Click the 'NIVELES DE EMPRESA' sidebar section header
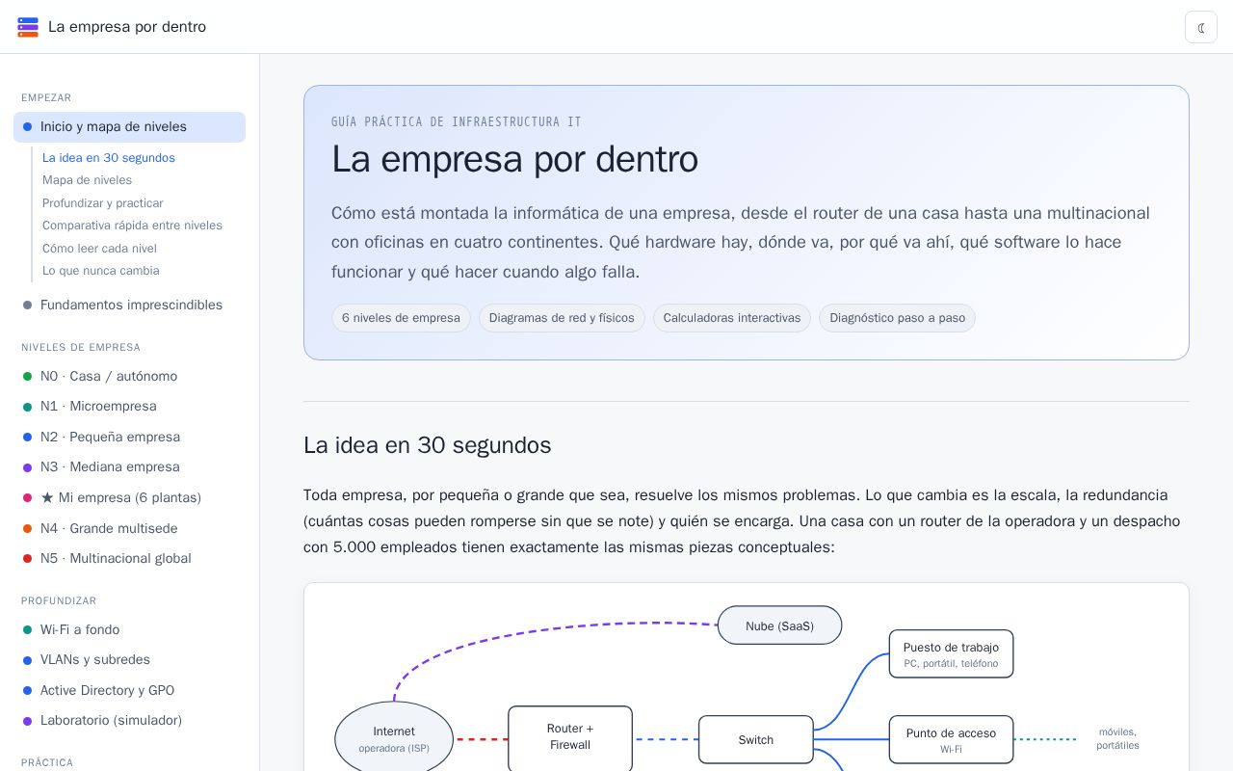 81,347
